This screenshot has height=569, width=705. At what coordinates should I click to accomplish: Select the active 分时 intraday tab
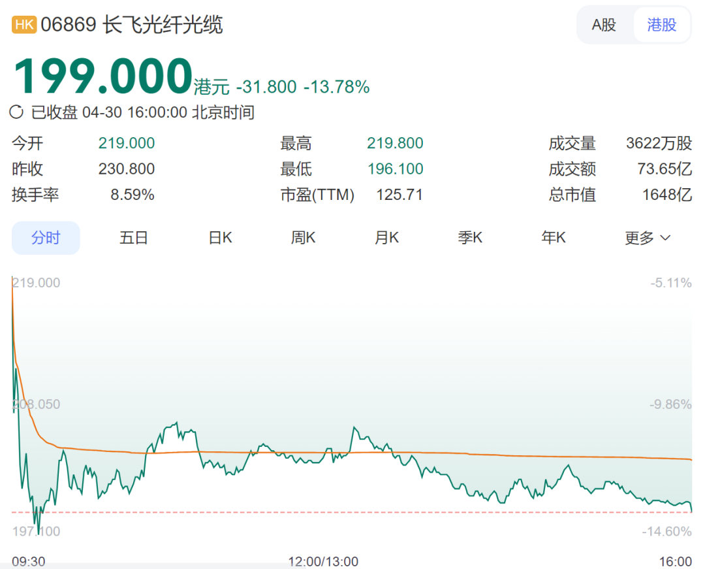click(x=45, y=238)
